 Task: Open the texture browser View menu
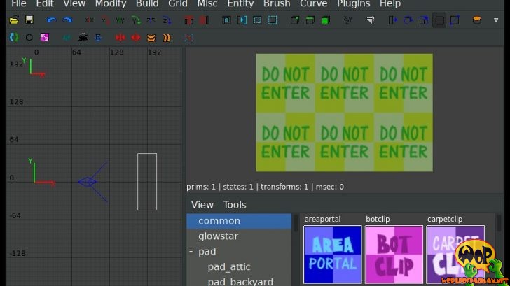[x=202, y=205]
